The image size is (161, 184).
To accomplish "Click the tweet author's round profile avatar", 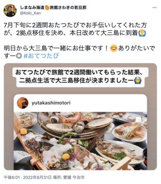I will click(x=10, y=11).
